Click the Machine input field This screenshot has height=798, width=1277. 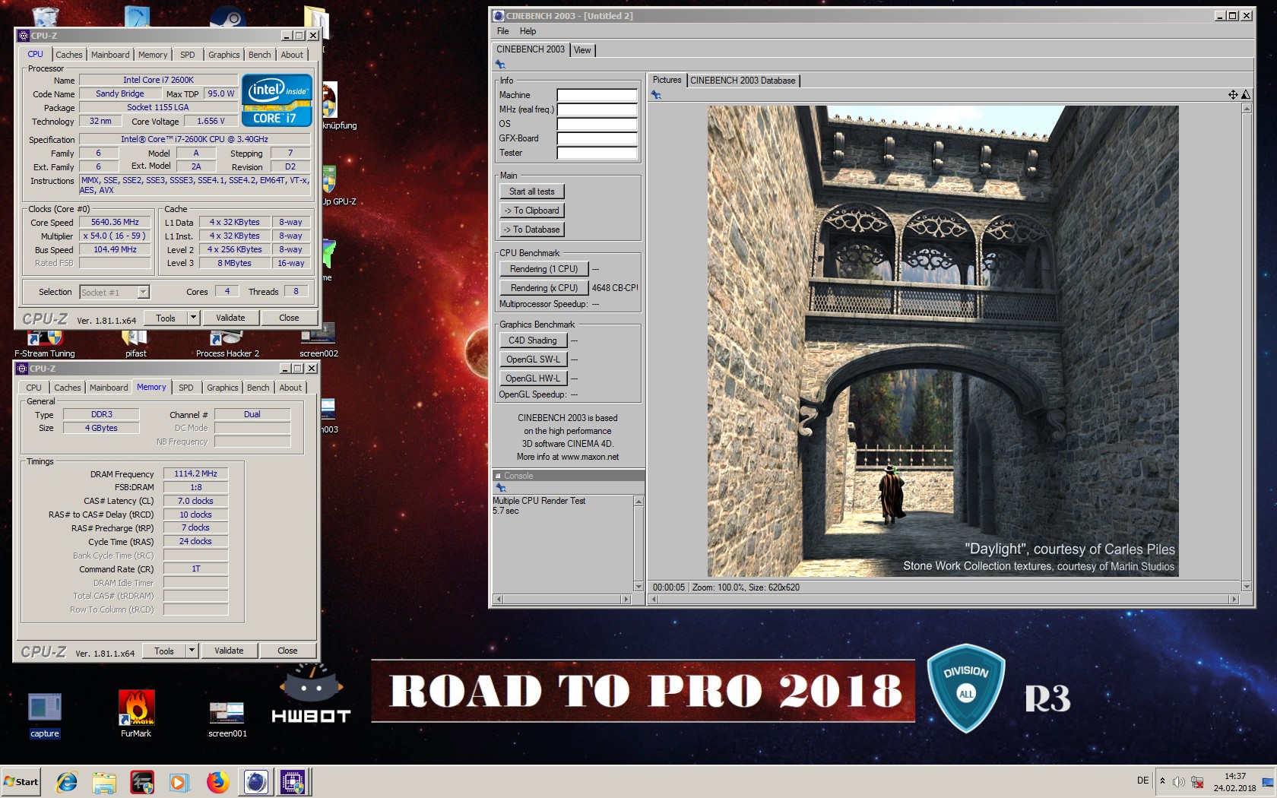(x=597, y=95)
